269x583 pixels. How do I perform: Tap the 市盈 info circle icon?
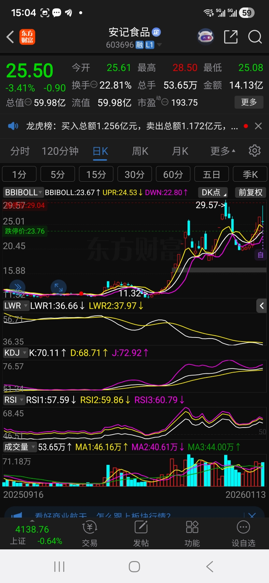point(165,102)
